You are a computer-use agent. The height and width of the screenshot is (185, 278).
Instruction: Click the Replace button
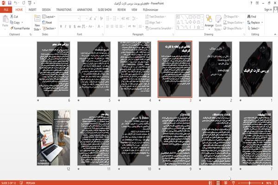coord(255,22)
